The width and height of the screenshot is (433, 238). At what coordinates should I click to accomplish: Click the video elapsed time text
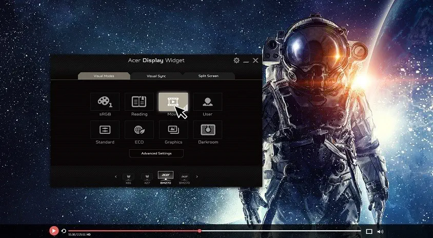pos(71,235)
